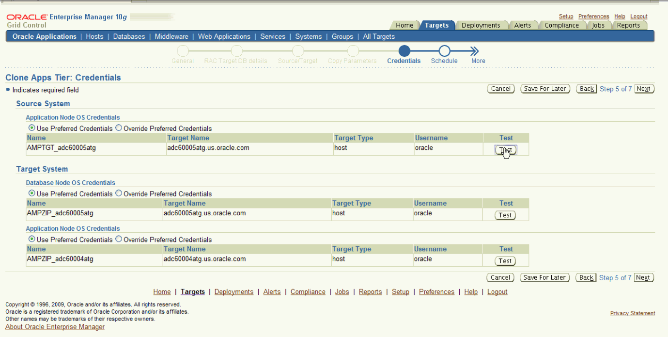Switch to the Deployments tab
Screen dimensions: 668x337
click(x=481, y=25)
